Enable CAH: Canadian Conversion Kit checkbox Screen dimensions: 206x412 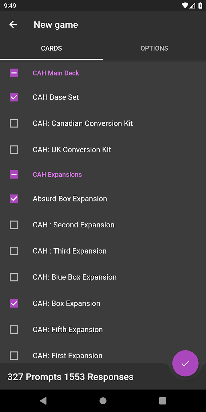tap(14, 123)
